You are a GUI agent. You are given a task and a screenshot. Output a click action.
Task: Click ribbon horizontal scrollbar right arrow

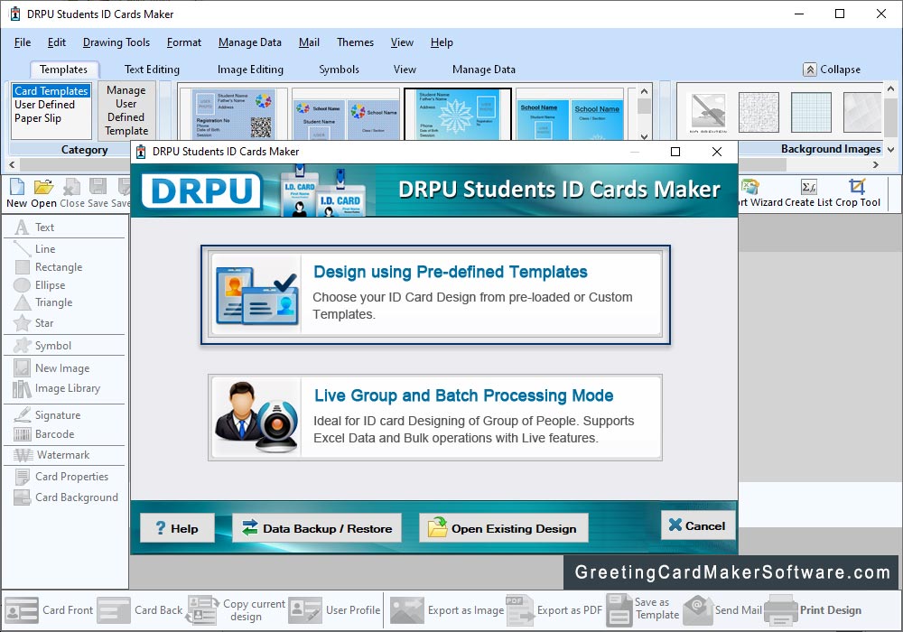pos(876,164)
